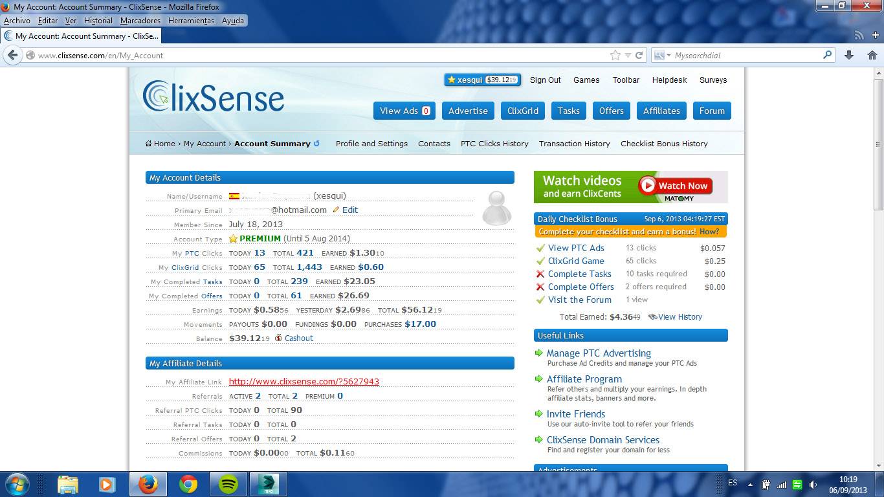The width and height of the screenshot is (884, 497).
Task: Click the Sign Out link
Action: (546, 80)
